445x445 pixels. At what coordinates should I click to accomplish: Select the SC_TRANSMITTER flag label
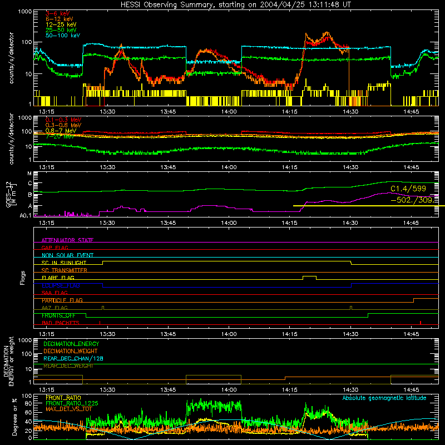point(65,270)
